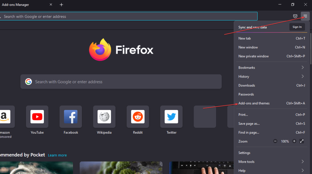This screenshot has width=312, height=174.
Task: Choose New window from the menu
Action: (271, 47)
